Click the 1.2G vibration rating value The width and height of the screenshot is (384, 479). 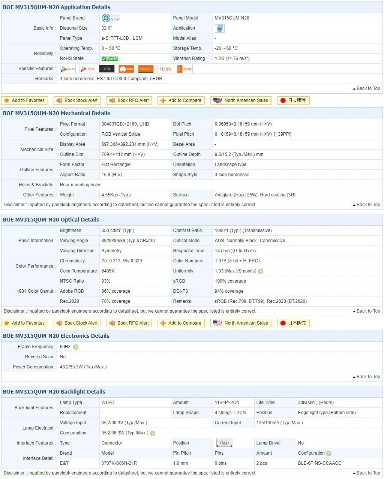coord(232,58)
